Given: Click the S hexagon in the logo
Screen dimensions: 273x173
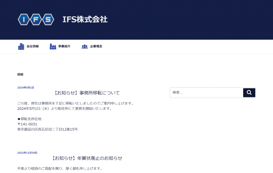Looking at the screenshot, I should tap(48, 19).
